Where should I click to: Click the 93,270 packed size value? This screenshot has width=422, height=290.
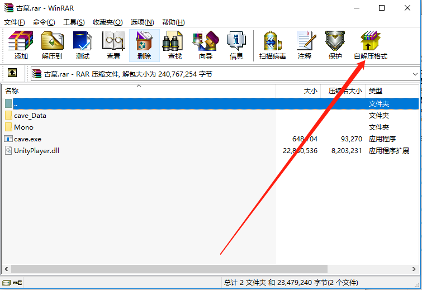352,139
